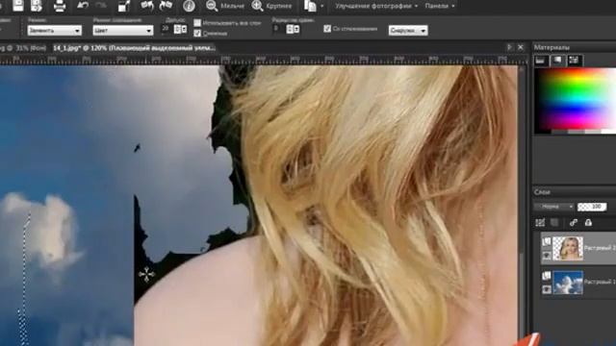Click the grayed-out Redo arrow
Image resolution: width=616 pixels, height=346 pixels.
point(101,6)
